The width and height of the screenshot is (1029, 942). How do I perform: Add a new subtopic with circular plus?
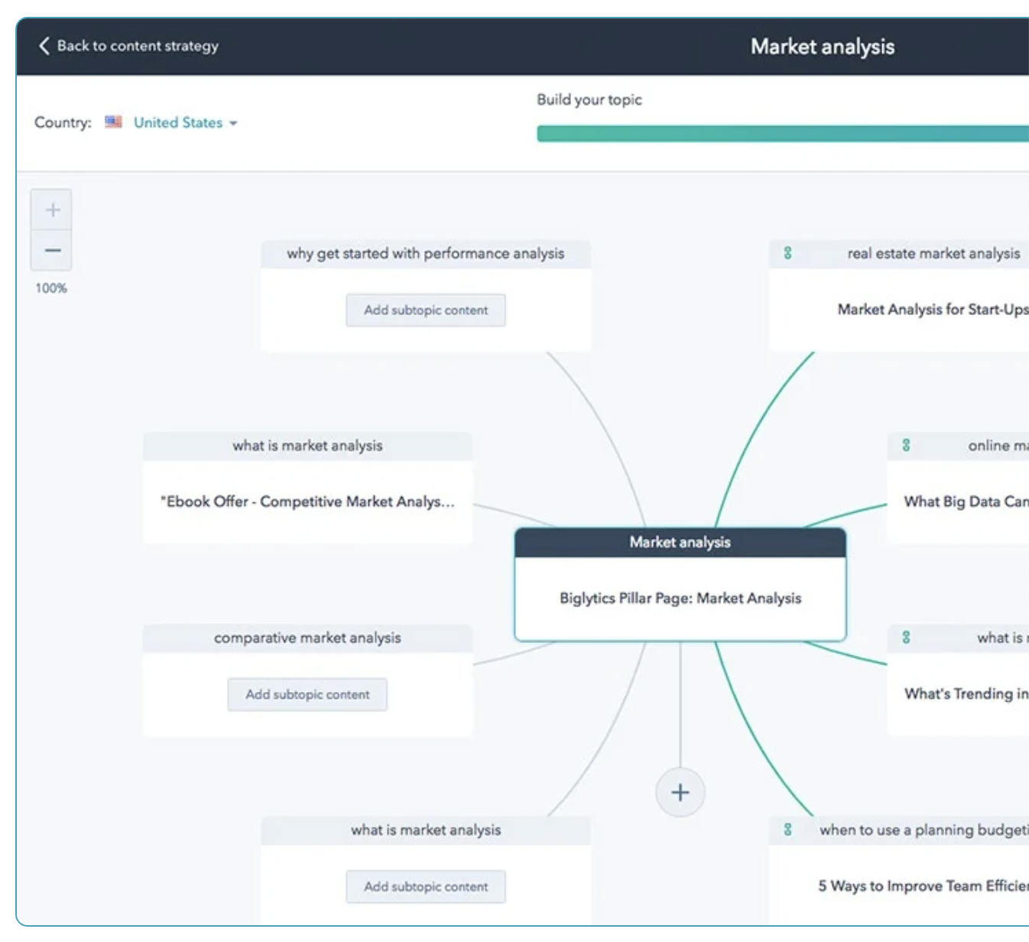tap(680, 792)
